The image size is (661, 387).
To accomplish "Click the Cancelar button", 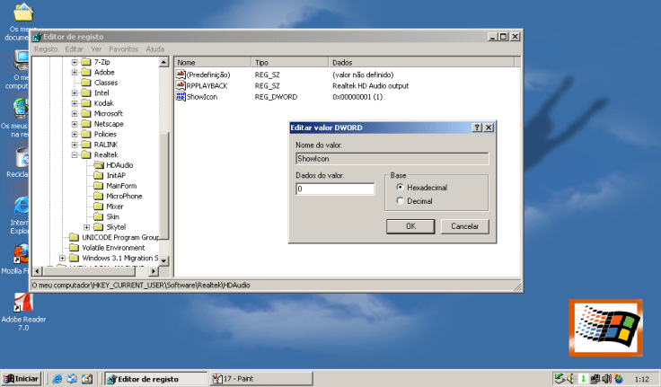I will [464, 226].
